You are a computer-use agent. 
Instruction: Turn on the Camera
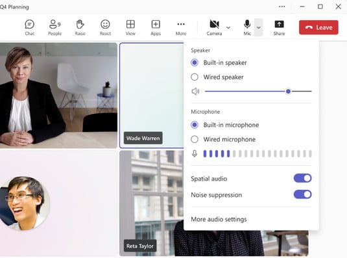[x=214, y=28]
